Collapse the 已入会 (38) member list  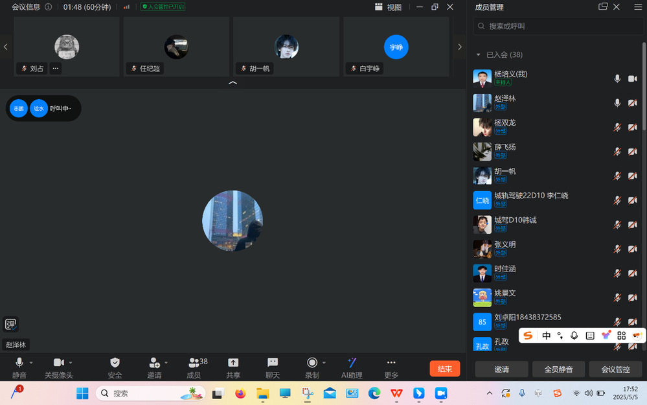479,55
